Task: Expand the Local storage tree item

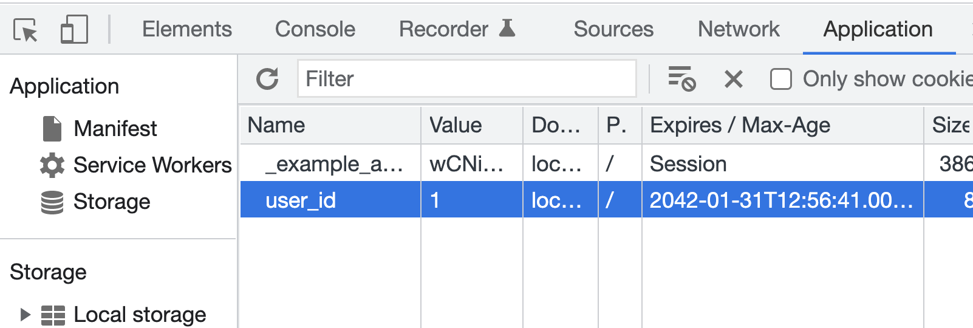Action: [25, 315]
